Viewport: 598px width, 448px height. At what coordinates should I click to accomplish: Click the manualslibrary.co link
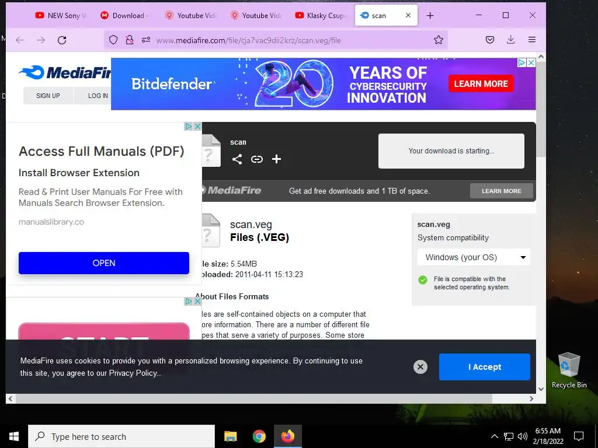(x=51, y=222)
